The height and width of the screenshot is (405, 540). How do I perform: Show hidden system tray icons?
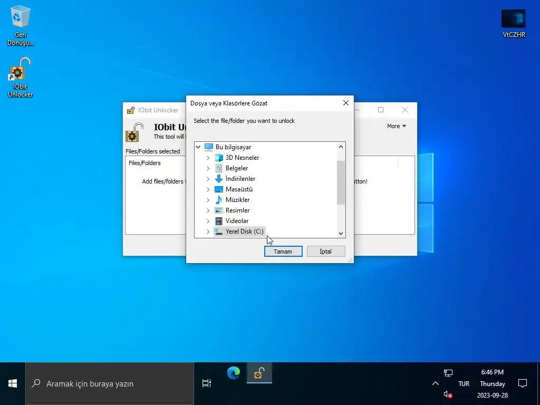pos(435,383)
